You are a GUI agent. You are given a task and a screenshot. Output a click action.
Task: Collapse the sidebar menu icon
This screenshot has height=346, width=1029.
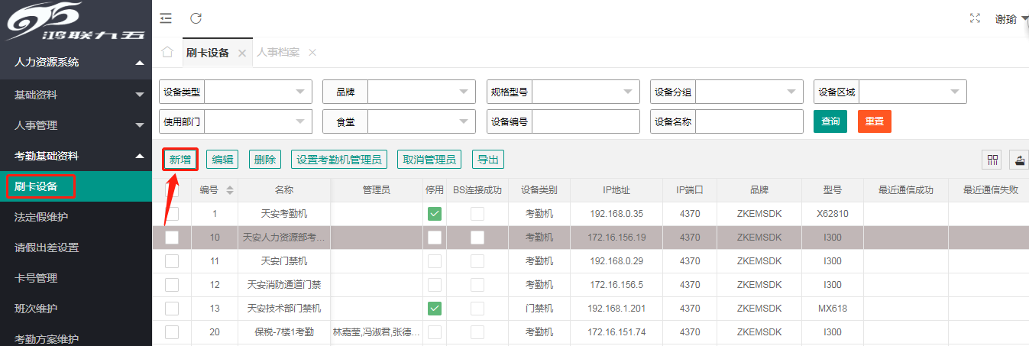(166, 18)
